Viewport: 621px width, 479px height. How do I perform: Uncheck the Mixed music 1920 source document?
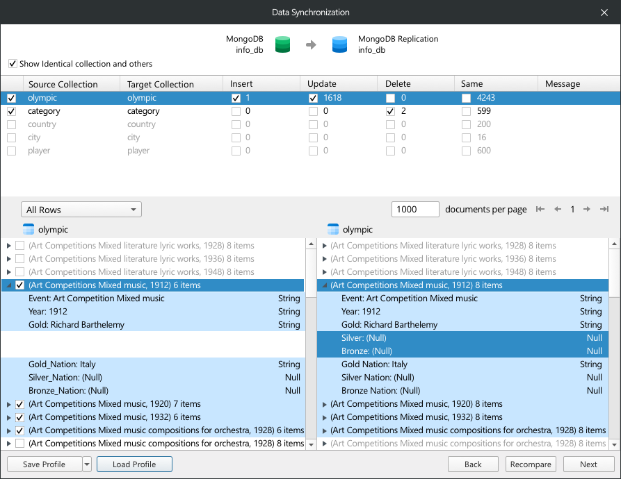pos(19,404)
